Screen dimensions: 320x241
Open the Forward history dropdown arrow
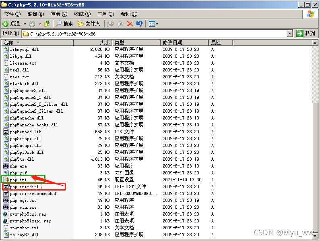point(39,24)
